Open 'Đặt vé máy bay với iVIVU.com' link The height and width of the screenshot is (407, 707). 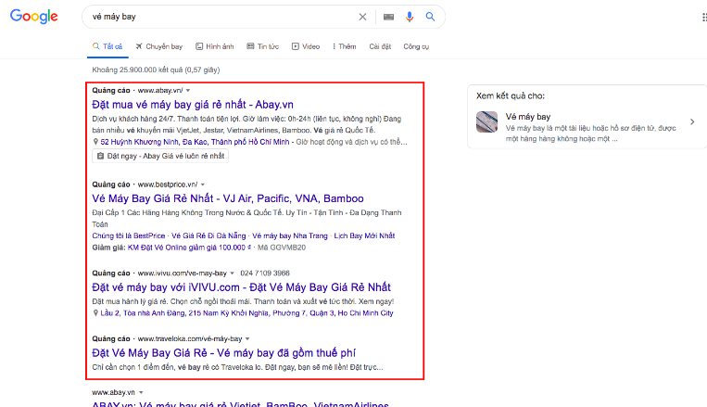pyautogui.click(x=241, y=287)
